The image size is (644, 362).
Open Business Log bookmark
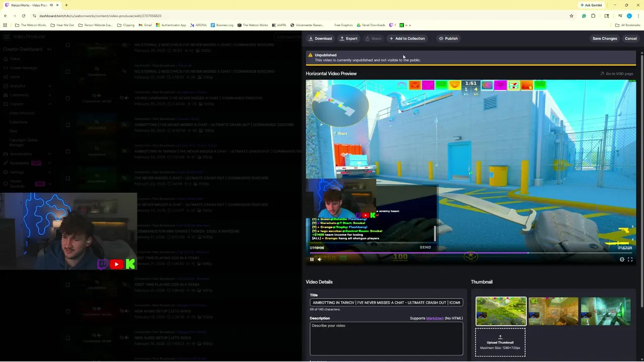click(x=222, y=25)
